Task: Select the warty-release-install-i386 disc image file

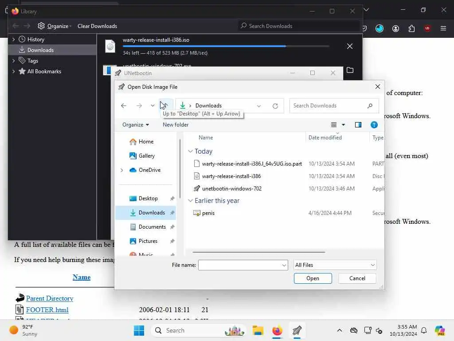Action: point(231,176)
